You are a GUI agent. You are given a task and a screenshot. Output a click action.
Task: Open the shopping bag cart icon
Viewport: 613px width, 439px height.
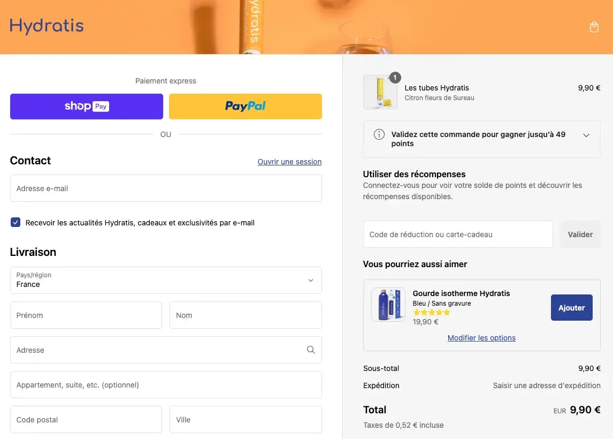pos(594,27)
